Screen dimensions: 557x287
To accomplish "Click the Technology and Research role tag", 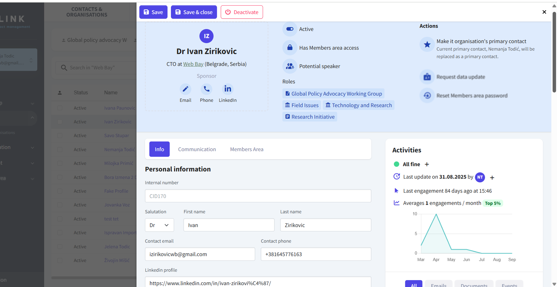I will click(359, 105).
